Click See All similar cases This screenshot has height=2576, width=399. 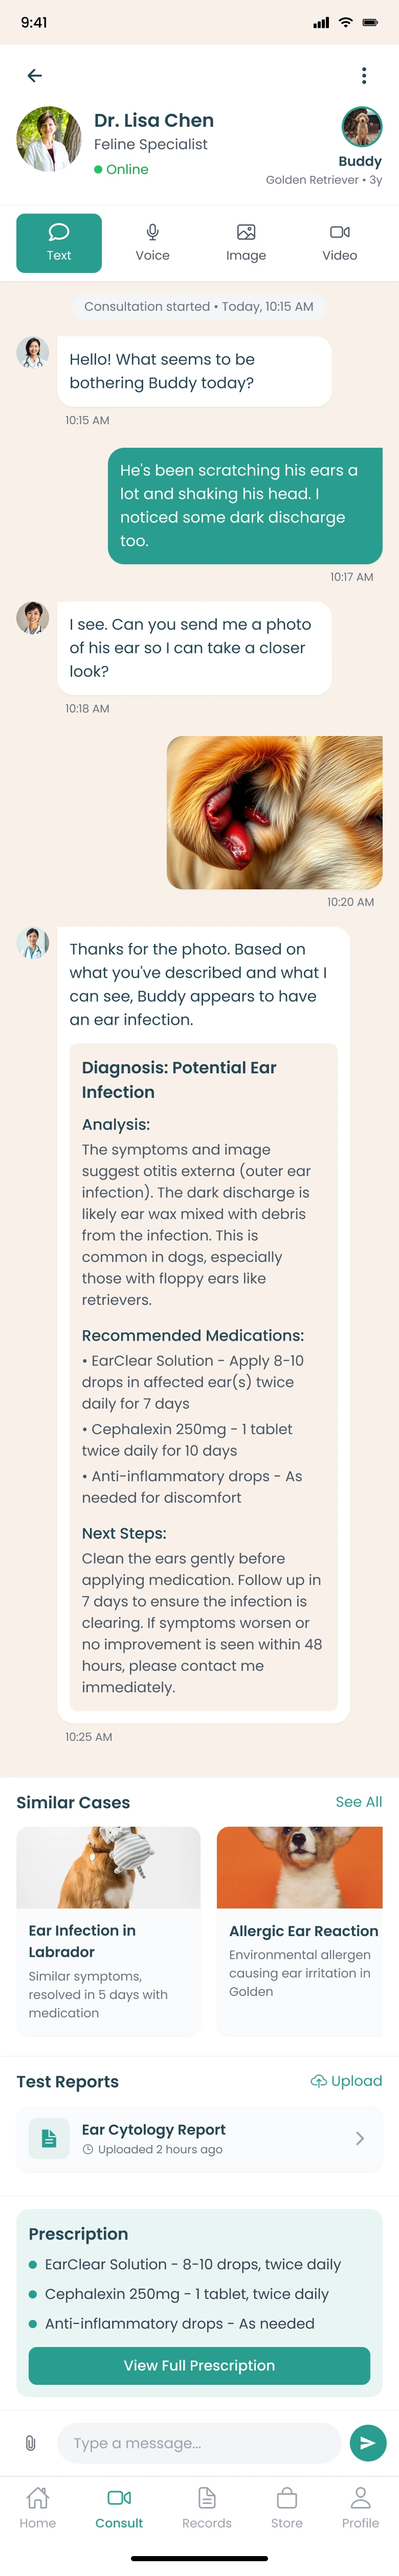click(358, 1801)
